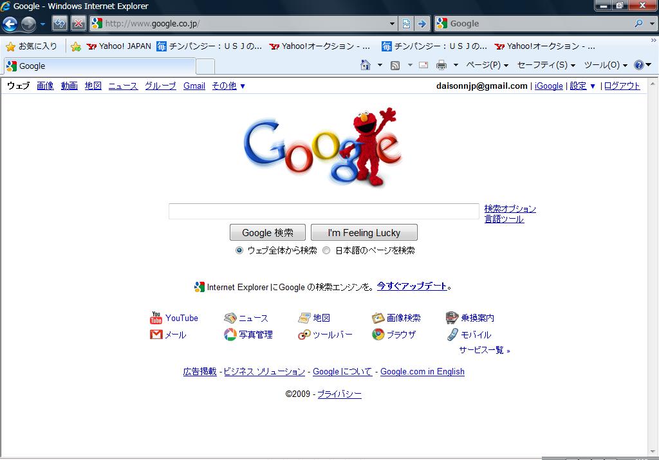The image size is (659, 460).
Task: Open Google.com in English link
Action: [x=422, y=372]
